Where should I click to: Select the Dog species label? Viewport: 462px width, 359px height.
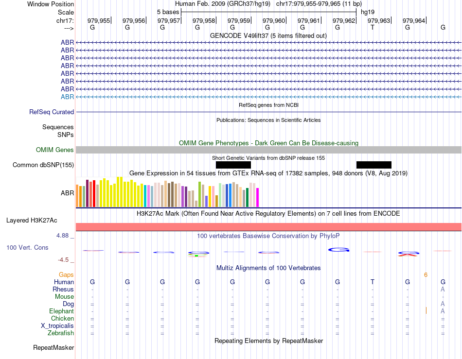coord(68,304)
